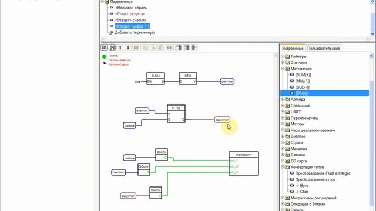Image resolution: width=376 pixels, height=211 pixels.
Task: Collapse the Конвертация типов folder
Action: [283, 167]
